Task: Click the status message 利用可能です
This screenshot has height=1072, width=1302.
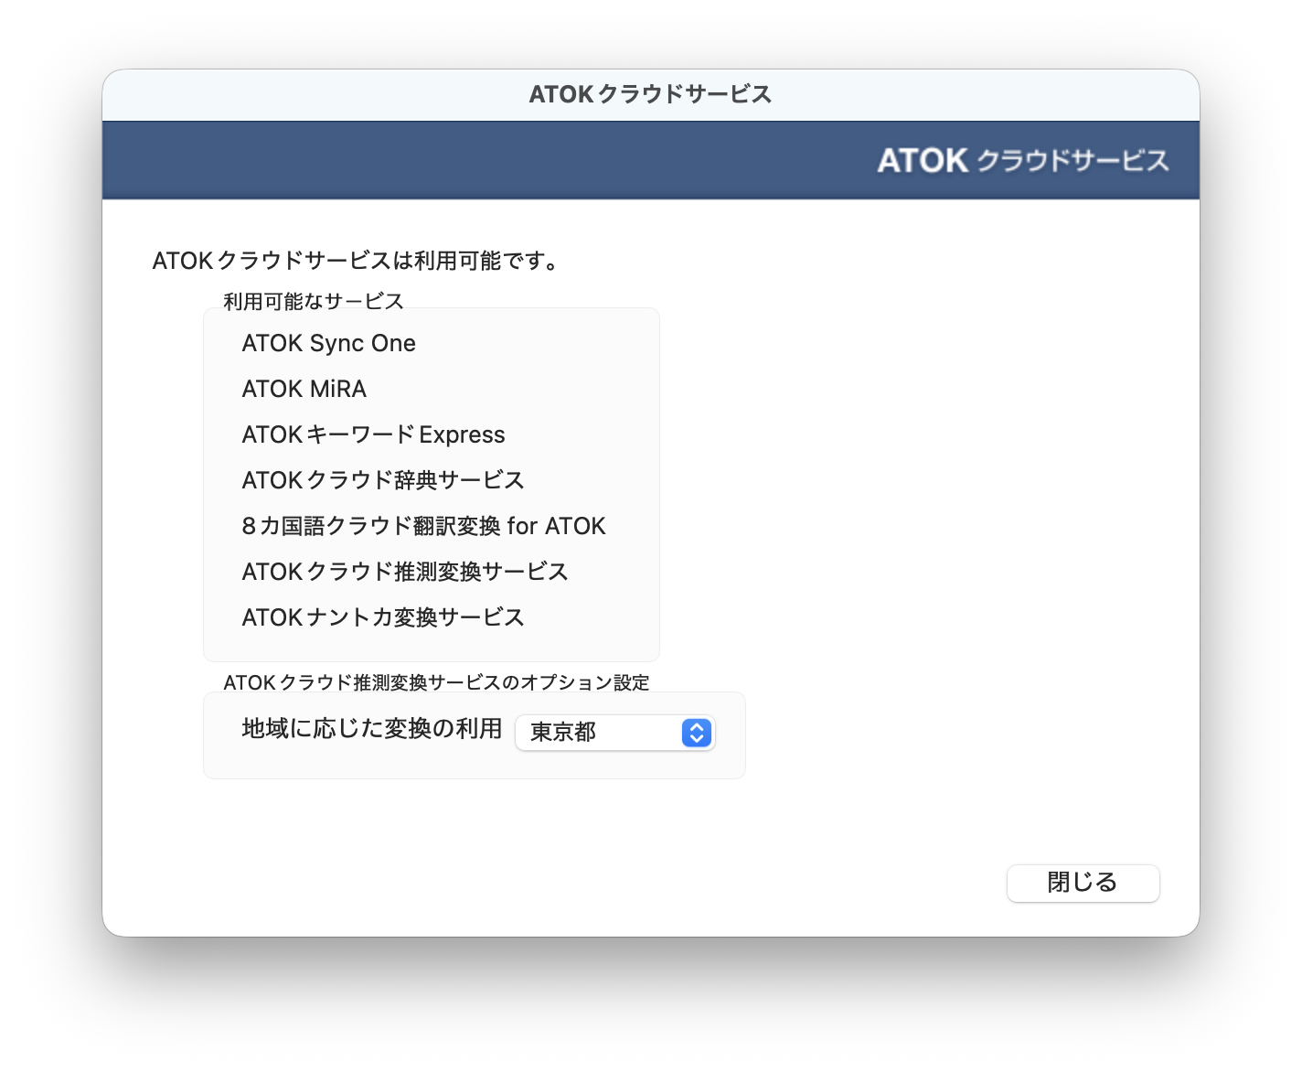Action: 356,261
